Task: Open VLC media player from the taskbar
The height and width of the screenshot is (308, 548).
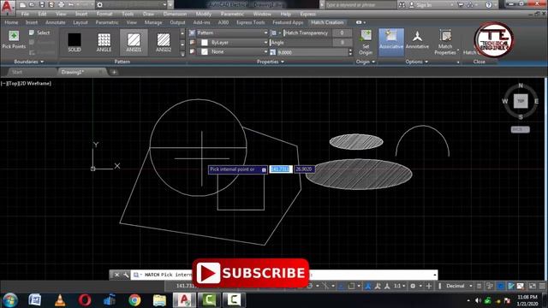Action: [60, 300]
